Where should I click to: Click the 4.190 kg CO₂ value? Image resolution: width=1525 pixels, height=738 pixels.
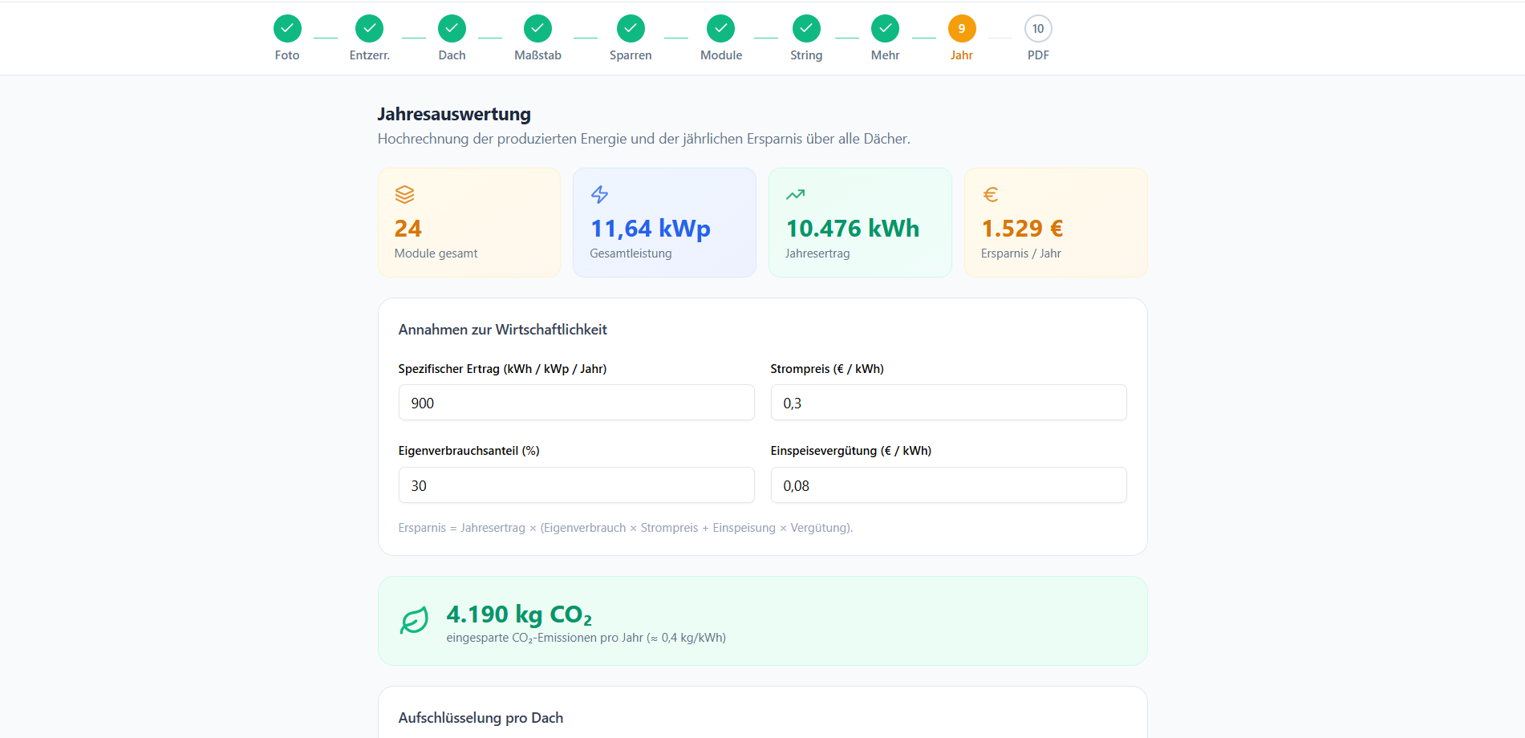[519, 614]
